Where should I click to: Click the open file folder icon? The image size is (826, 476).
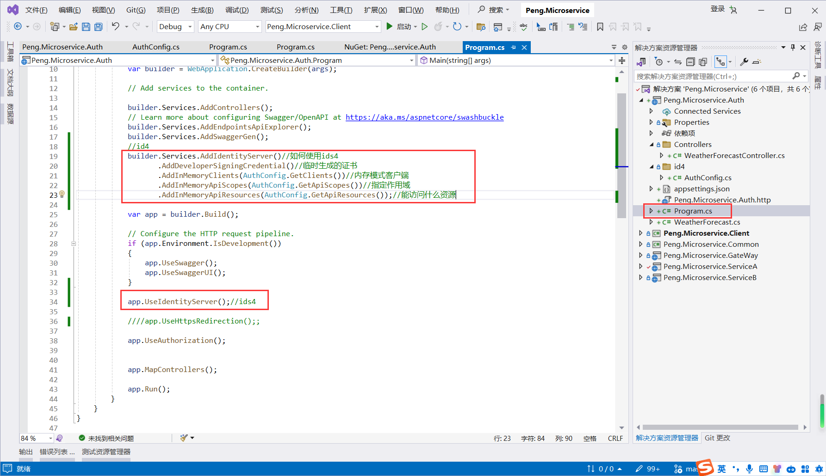(74, 27)
